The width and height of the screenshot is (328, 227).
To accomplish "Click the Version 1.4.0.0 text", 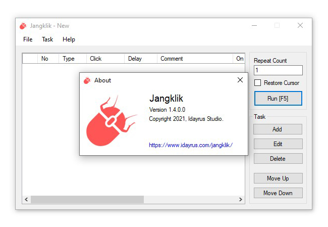I will [167, 110].
